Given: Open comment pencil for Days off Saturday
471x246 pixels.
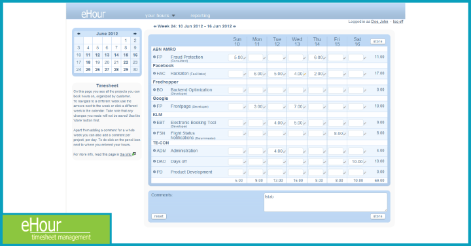Looking at the screenshot, I should click(x=364, y=162).
